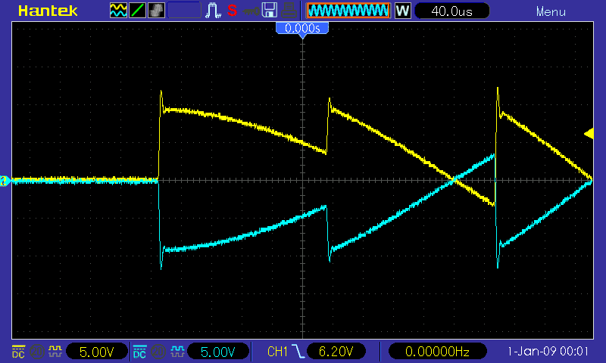Select the 0.00000Hz frequency counter readout
This screenshot has height=363, width=606.
(x=437, y=352)
